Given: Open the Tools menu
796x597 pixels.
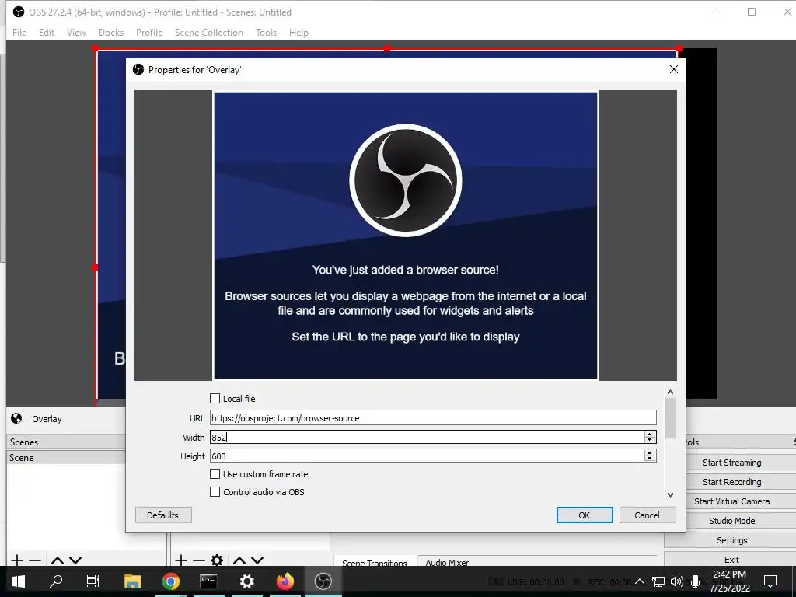Looking at the screenshot, I should pos(266,32).
